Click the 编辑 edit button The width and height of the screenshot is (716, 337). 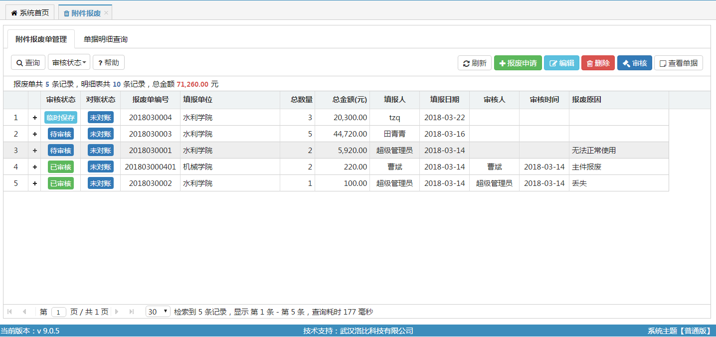coord(561,63)
